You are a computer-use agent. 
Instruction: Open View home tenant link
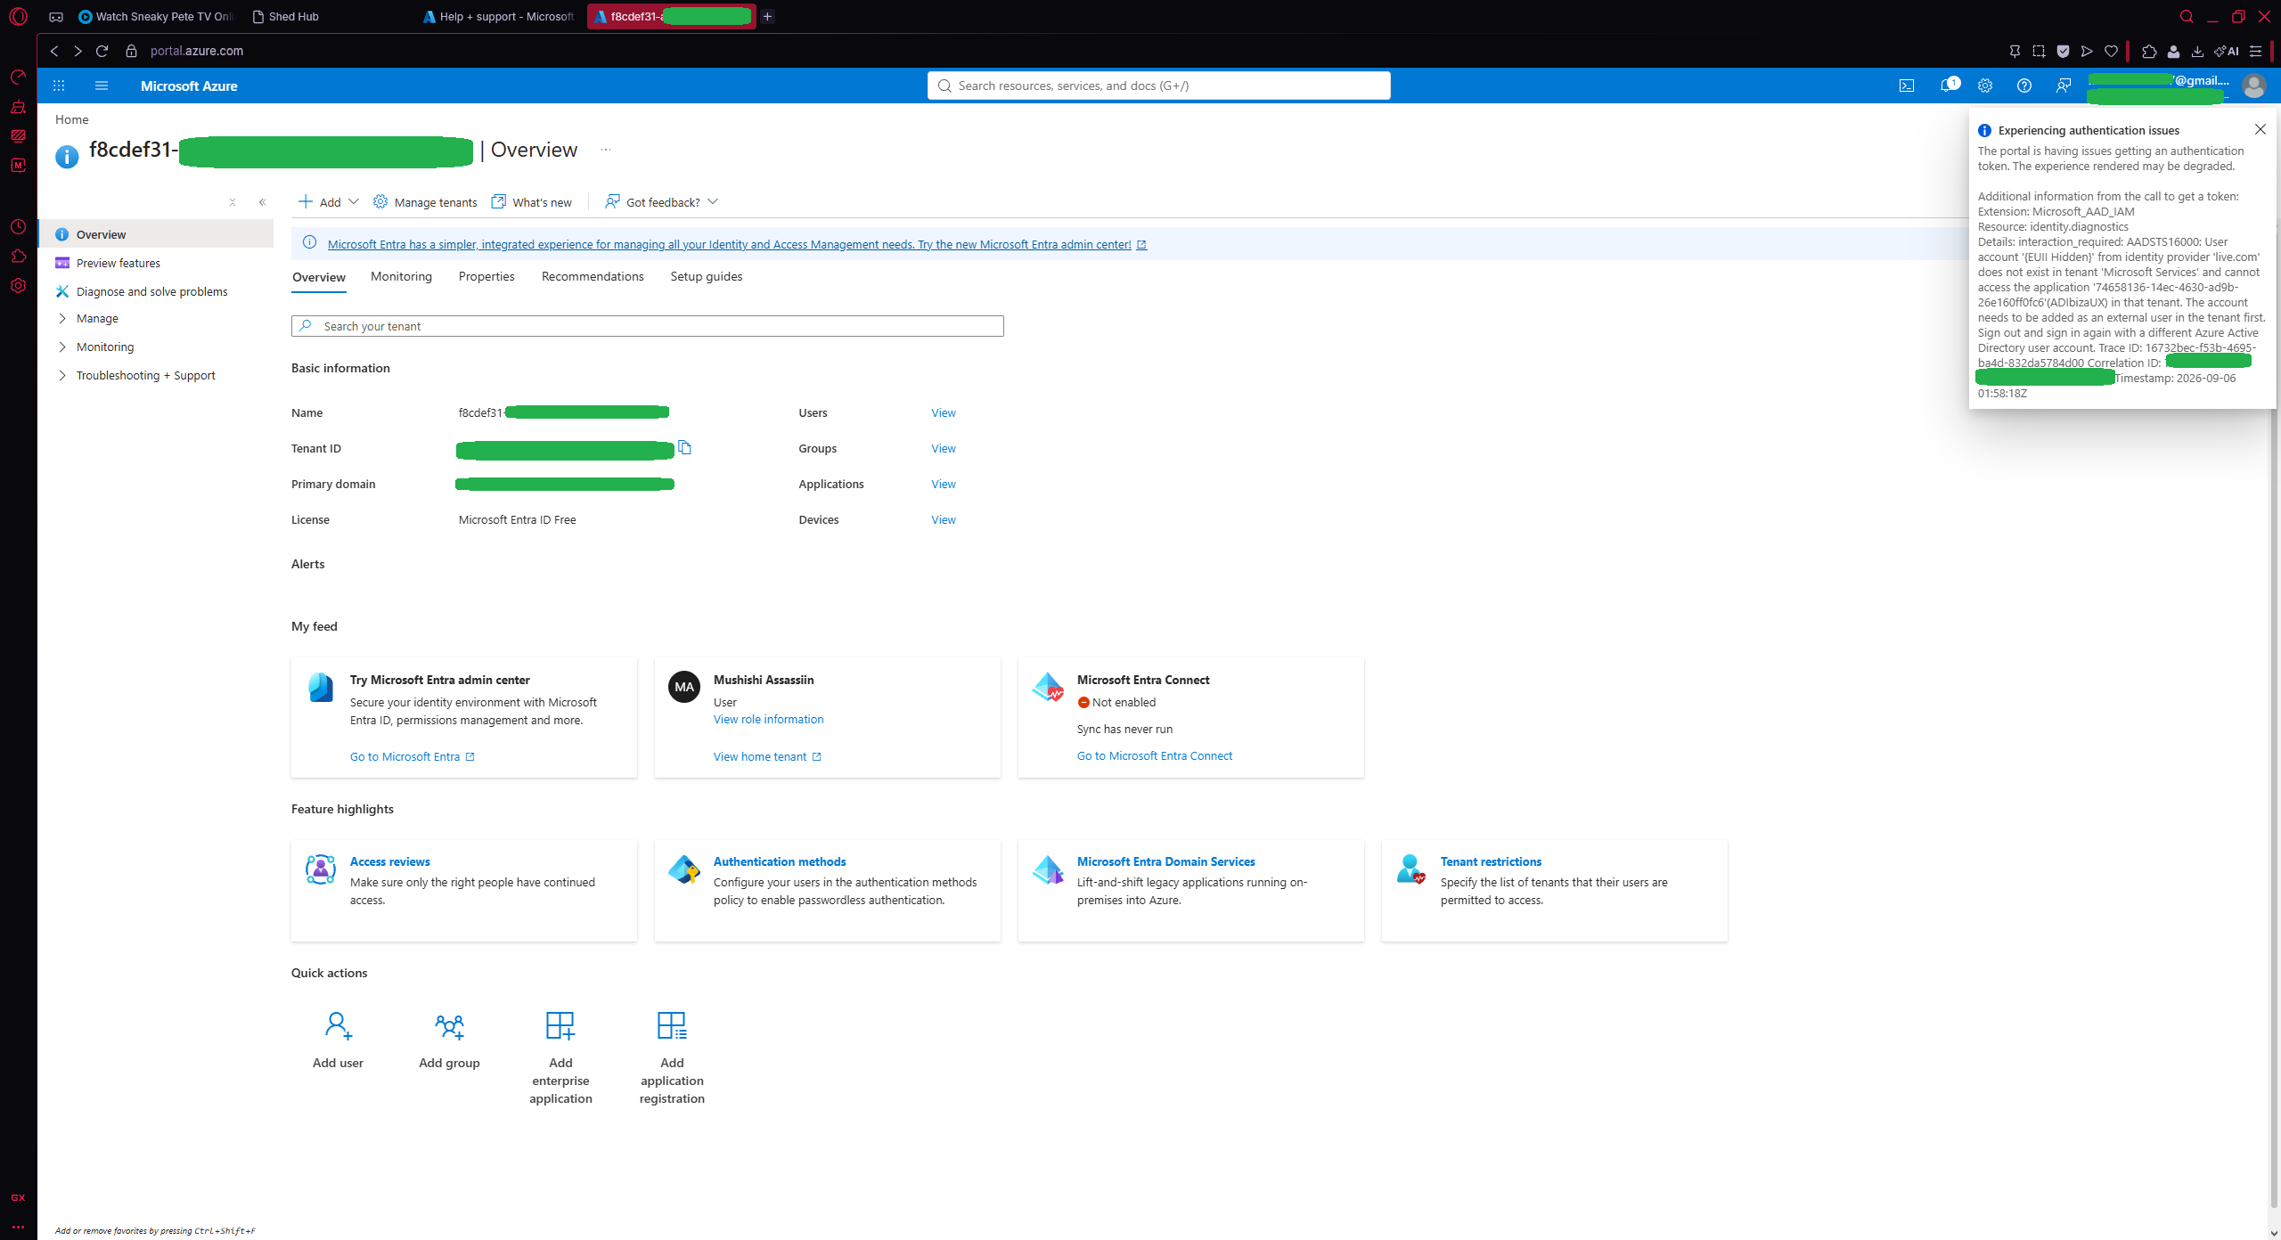767,756
